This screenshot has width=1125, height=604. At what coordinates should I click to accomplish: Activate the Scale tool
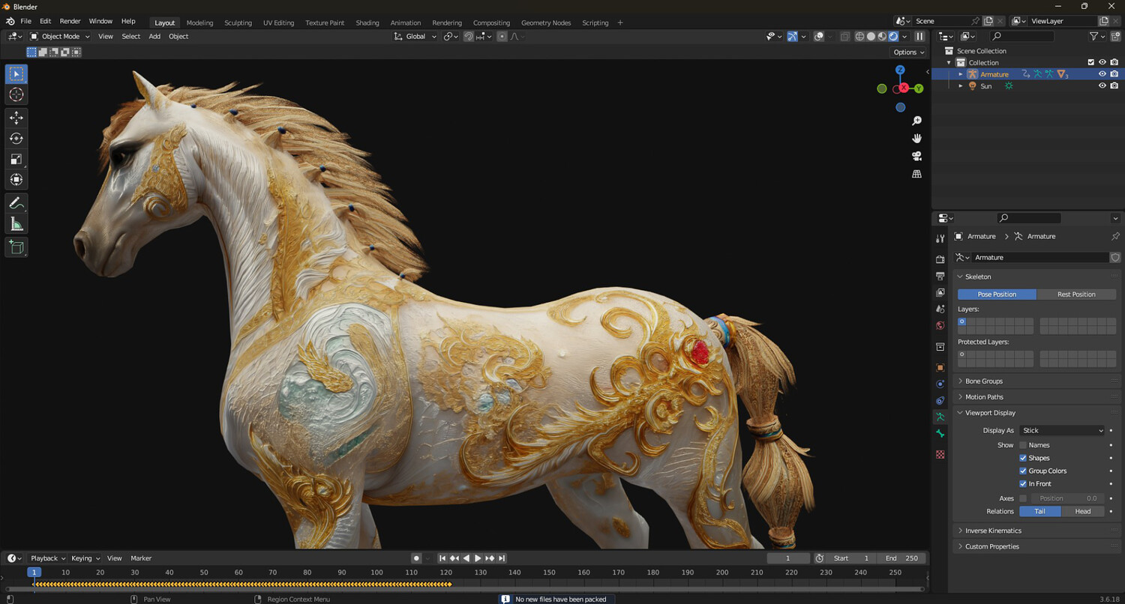pyautogui.click(x=16, y=159)
